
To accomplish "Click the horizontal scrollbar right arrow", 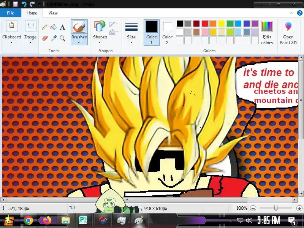I will (294, 199).
